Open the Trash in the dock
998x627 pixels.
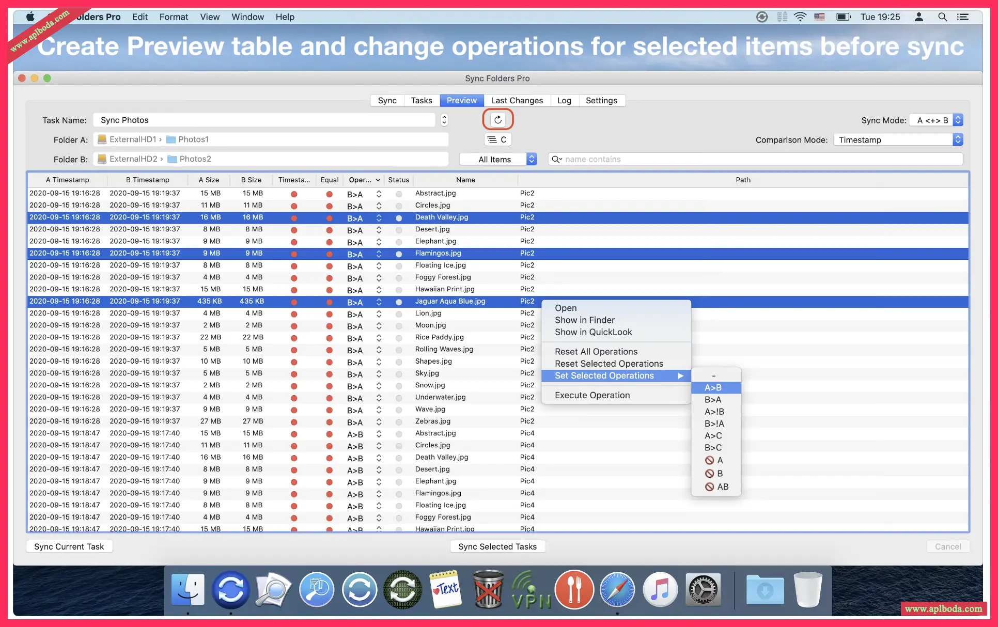(x=808, y=589)
